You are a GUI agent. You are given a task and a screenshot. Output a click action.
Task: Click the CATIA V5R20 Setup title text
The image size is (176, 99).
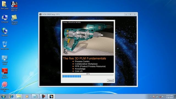point(51,14)
